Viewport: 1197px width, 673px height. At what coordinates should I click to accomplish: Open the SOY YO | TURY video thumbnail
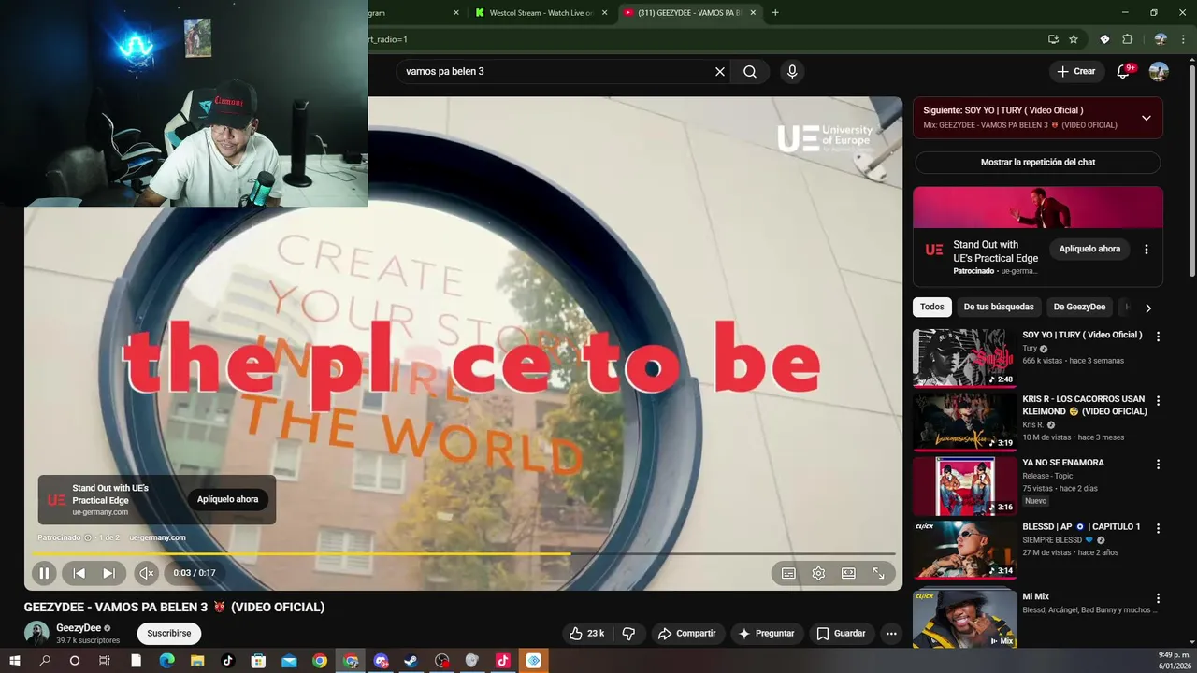964,357
